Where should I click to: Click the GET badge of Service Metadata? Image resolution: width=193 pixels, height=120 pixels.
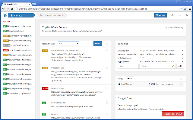pos(44,103)
